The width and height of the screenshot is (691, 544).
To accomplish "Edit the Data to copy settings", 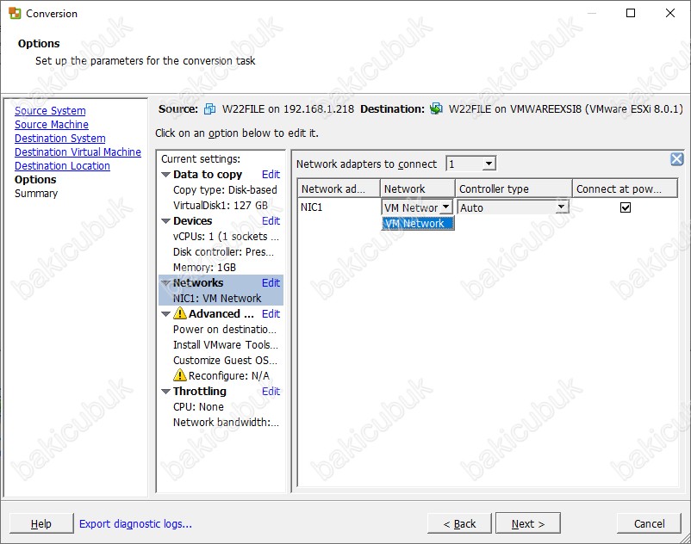I will click(x=271, y=174).
